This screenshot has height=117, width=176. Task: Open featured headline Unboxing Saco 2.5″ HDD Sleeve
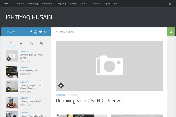[x=89, y=101]
